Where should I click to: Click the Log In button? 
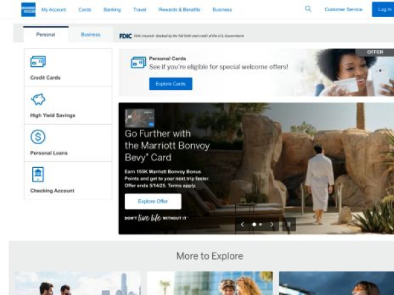(x=383, y=9)
